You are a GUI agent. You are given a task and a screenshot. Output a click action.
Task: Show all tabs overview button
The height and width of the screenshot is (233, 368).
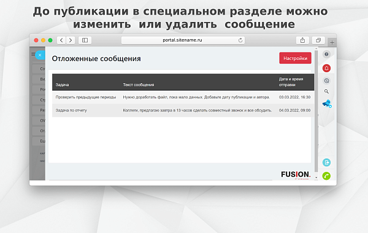(x=318, y=40)
